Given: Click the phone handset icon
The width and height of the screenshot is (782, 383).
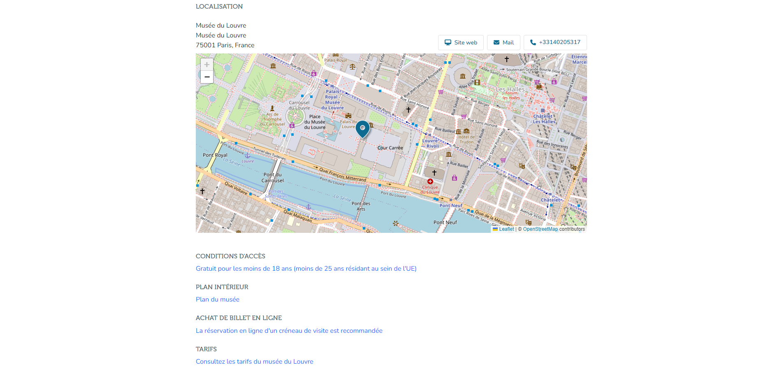Looking at the screenshot, I should tap(533, 42).
